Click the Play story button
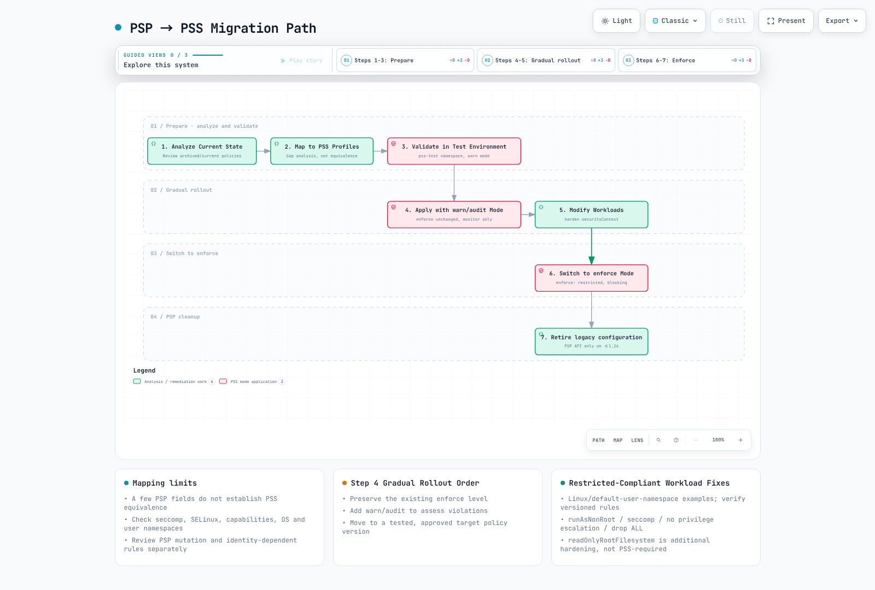The width and height of the screenshot is (875, 590). coord(302,61)
